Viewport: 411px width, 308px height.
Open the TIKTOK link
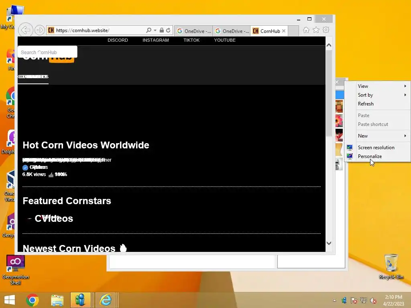pyautogui.click(x=191, y=40)
